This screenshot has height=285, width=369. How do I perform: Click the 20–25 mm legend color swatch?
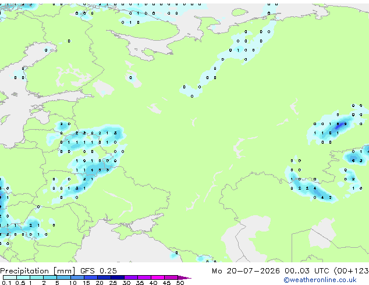point(104,277)
